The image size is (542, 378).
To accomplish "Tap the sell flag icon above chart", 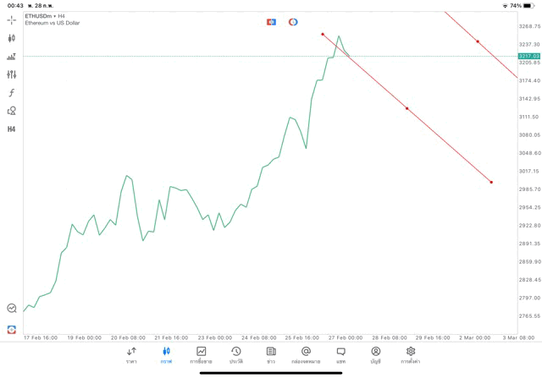I will click(x=271, y=22).
